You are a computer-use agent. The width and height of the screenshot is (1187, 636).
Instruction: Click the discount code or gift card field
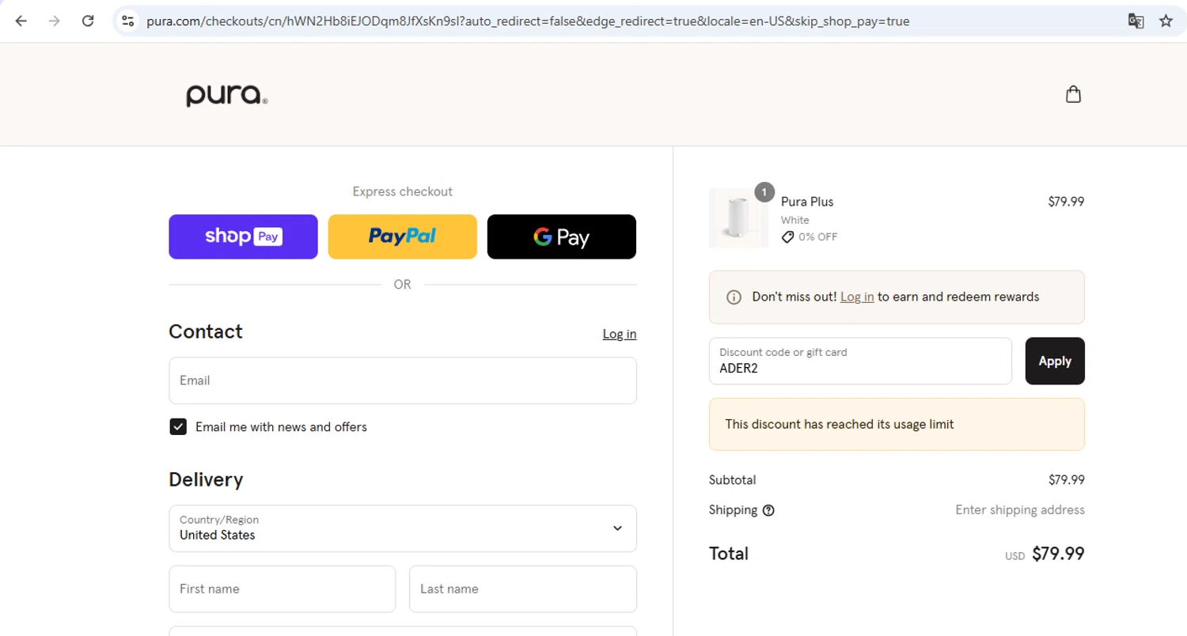point(860,362)
